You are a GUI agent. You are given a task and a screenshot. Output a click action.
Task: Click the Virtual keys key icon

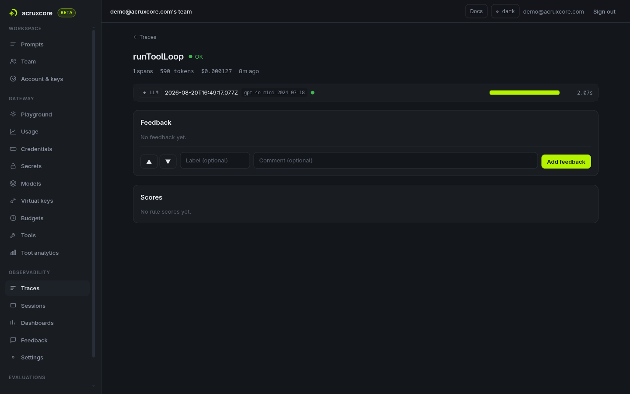pos(13,201)
